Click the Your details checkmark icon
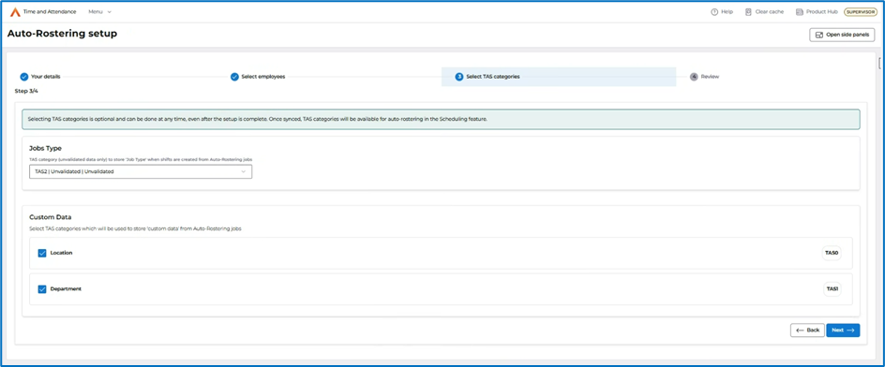The width and height of the screenshot is (885, 367). [24, 77]
